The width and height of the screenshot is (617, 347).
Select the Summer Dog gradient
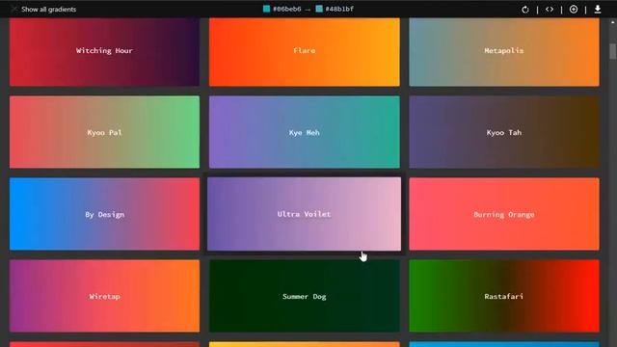tap(305, 296)
